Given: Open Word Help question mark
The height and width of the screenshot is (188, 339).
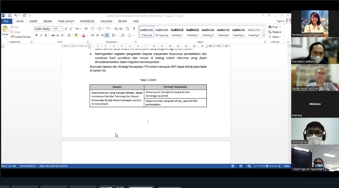Looking at the screenshot, I should click(x=263, y=16).
